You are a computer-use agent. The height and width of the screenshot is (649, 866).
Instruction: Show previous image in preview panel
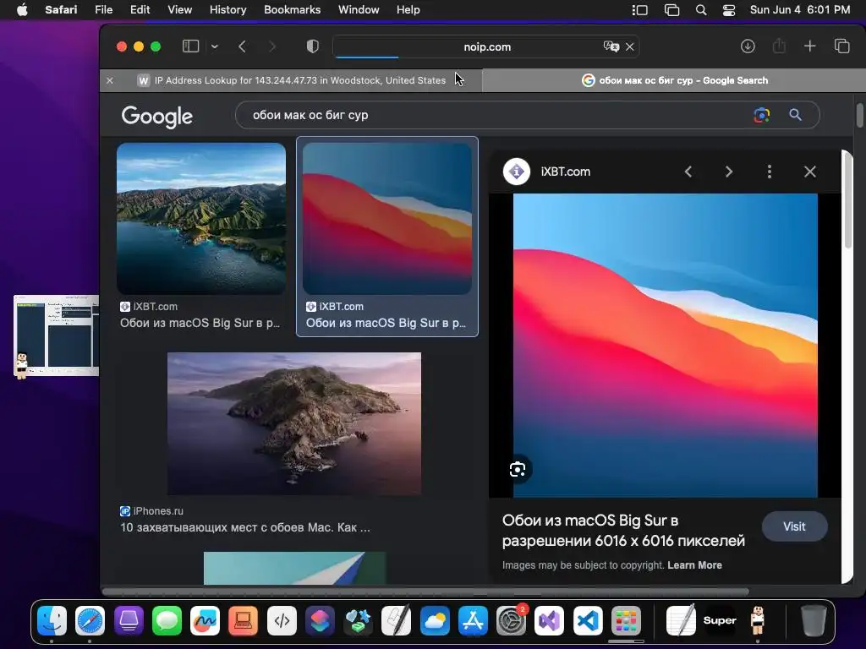[x=688, y=172]
